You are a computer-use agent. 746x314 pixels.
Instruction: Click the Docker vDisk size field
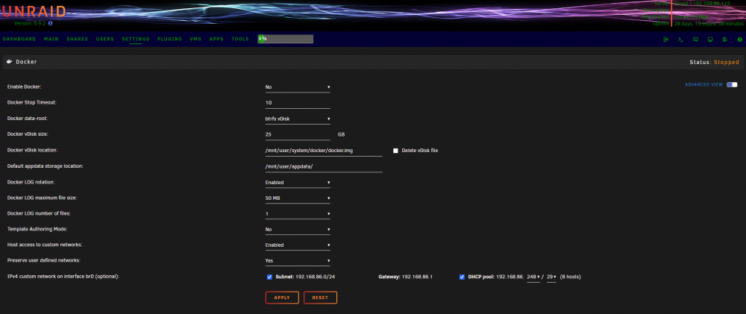298,135
